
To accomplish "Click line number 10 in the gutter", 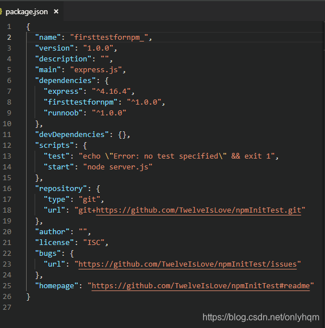I will tap(7, 124).
